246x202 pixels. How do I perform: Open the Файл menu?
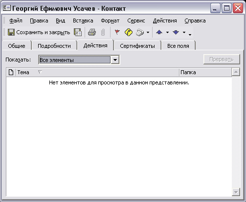16,20
